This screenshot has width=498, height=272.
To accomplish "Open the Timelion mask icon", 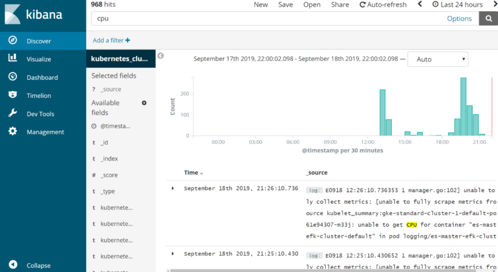I will [x=12, y=95].
